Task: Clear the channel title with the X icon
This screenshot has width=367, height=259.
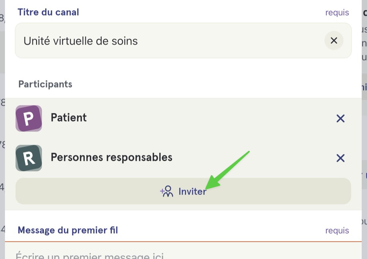Action: tap(334, 41)
